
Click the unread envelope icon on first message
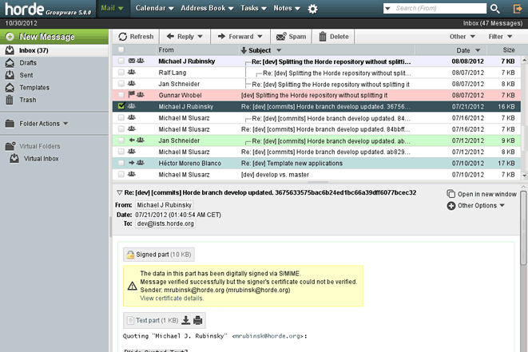pyautogui.click(x=132, y=61)
